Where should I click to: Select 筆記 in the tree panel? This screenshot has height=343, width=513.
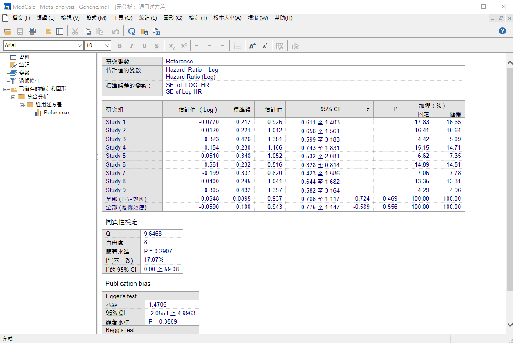point(24,65)
